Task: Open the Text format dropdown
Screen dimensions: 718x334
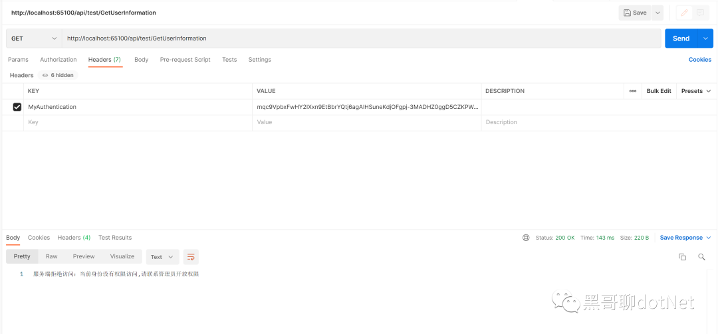Action: [x=162, y=257]
